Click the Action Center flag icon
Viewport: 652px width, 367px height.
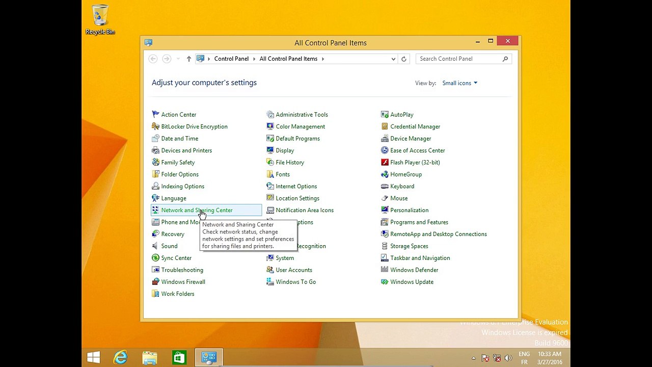tap(155, 115)
